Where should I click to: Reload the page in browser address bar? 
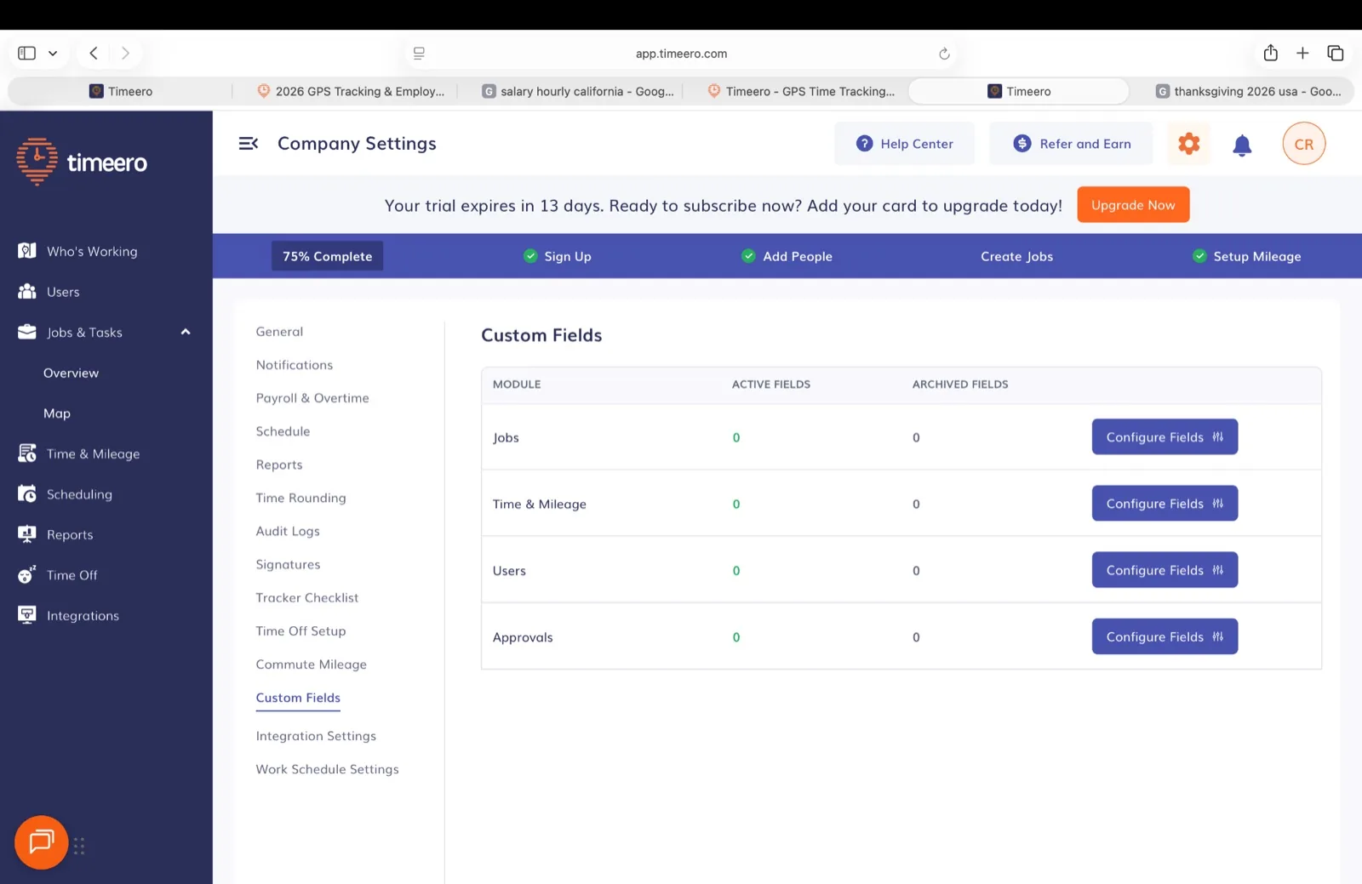pyautogui.click(x=944, y=54)
